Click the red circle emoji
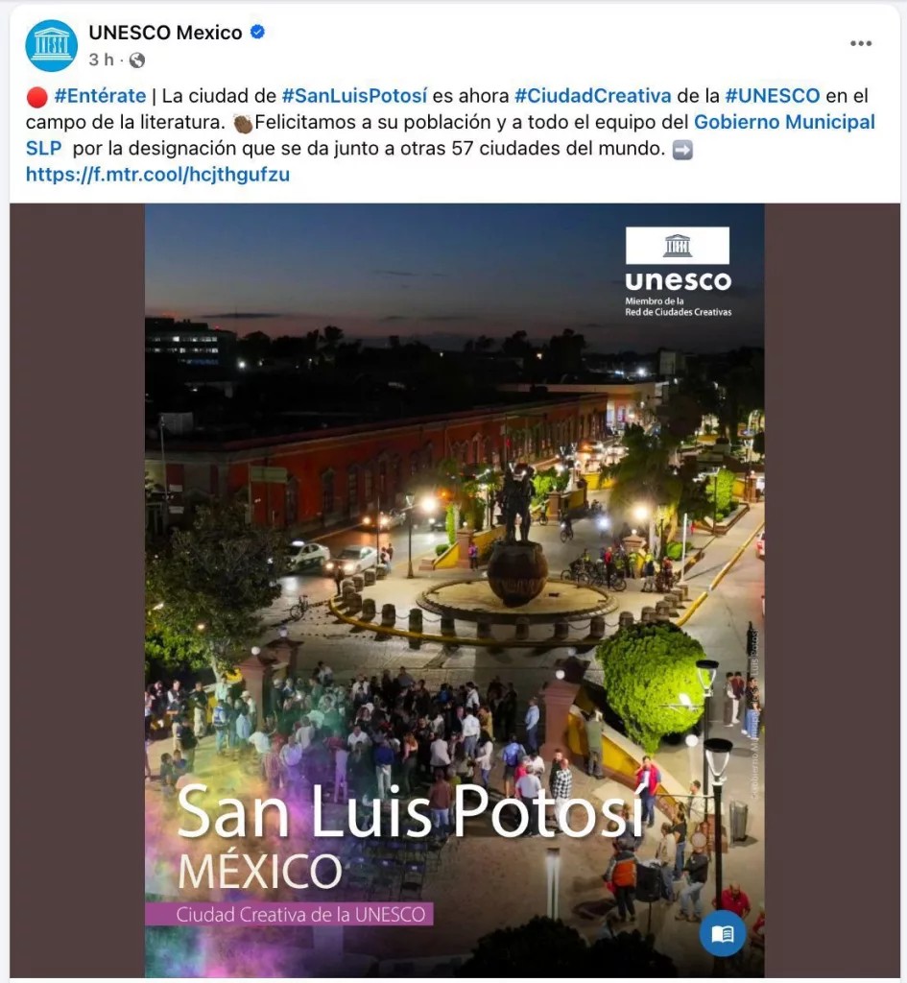This screenshot has width=907, height=983. [37, 97]
